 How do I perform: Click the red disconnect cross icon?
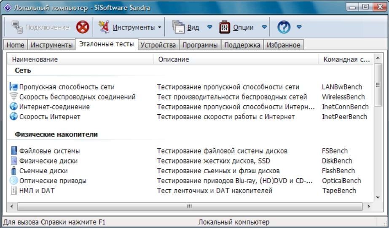pyautogui.click(x=83, y=27)
